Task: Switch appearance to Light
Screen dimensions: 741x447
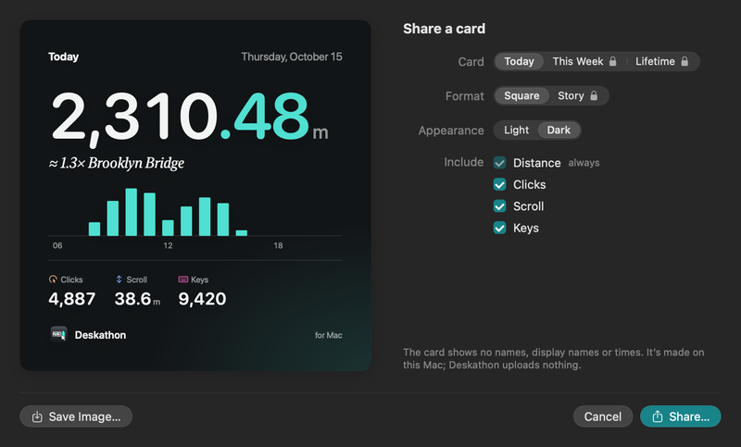Action: click(516, 130)
